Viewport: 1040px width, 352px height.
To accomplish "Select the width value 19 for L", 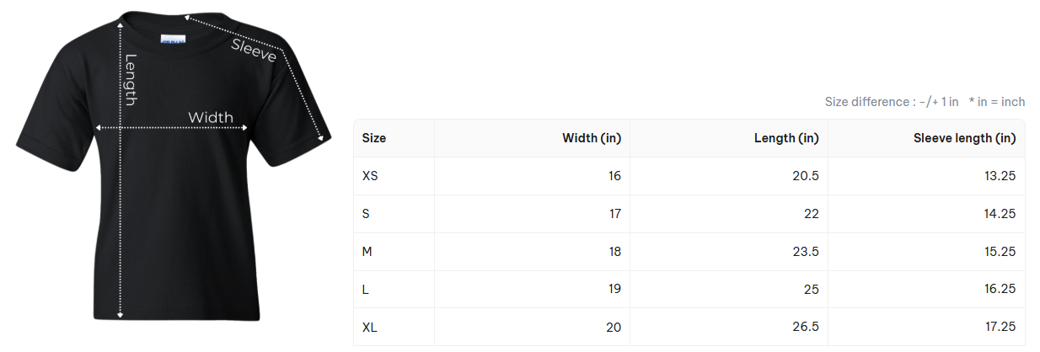I will pyautogui.click(x=614, y=290).
